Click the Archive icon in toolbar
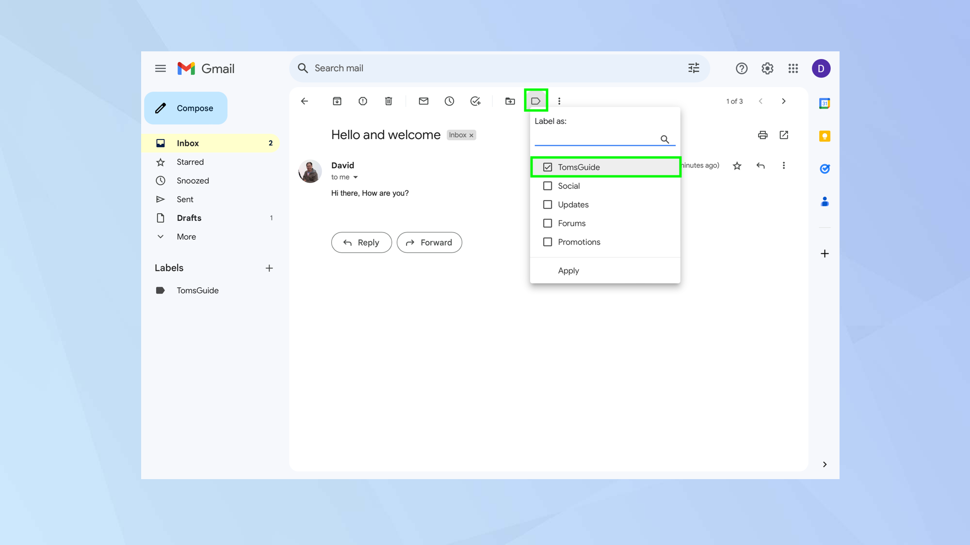 [337, 101]
